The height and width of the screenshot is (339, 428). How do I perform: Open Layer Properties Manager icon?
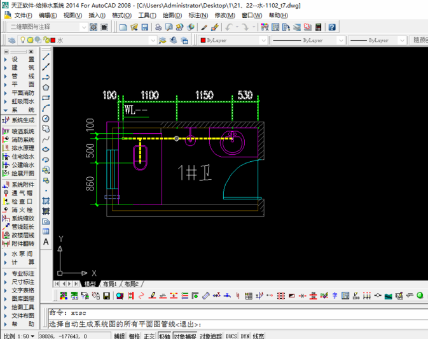(x=11, y=41)
